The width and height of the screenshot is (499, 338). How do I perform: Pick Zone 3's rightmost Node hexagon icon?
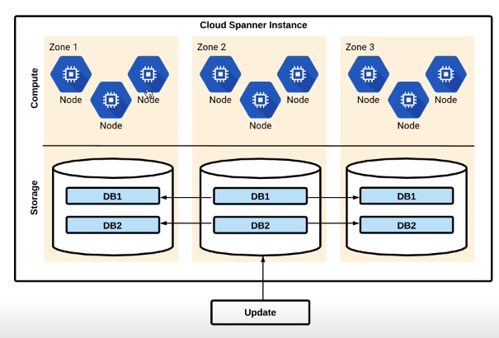[446, 74]
